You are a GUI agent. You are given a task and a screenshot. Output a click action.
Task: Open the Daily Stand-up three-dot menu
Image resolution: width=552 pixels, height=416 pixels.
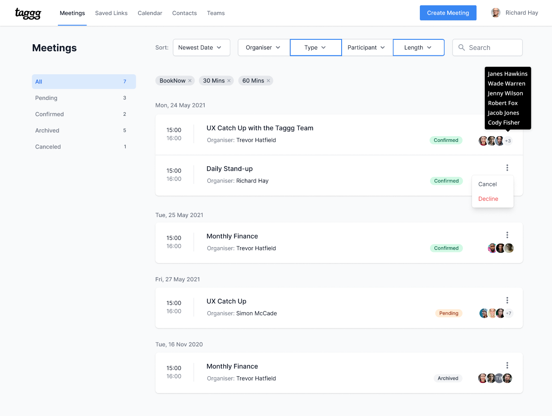(507, 168)
